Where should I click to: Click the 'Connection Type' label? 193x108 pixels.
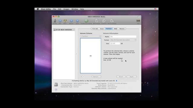66,87
